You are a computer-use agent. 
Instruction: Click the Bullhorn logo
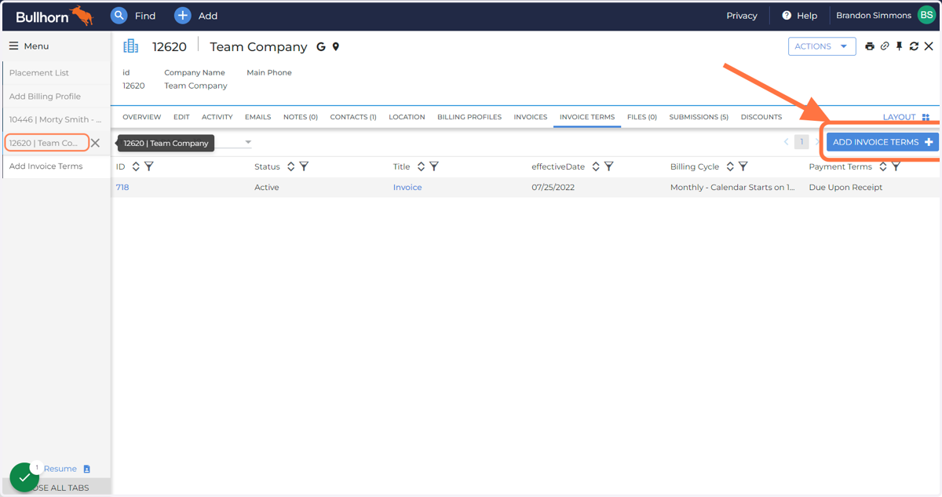(54, 16)
